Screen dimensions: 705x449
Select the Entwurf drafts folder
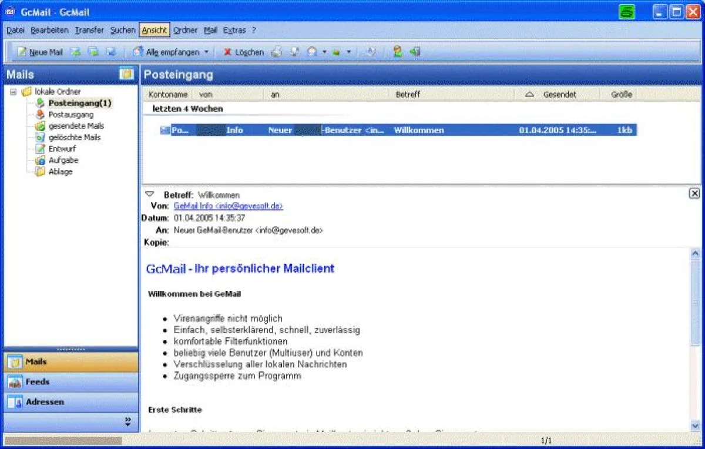pyautogui.click(x=40, y=149)
